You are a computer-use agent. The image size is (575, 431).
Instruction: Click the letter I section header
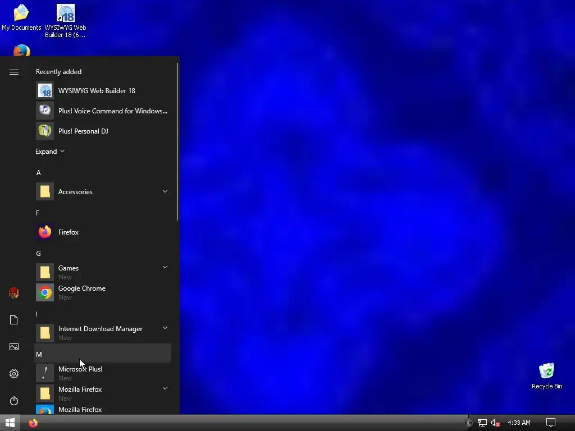[x=36, y=314]
